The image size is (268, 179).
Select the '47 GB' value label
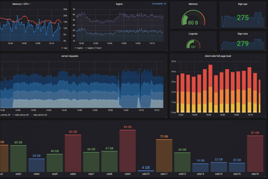(x=109, y=148)
